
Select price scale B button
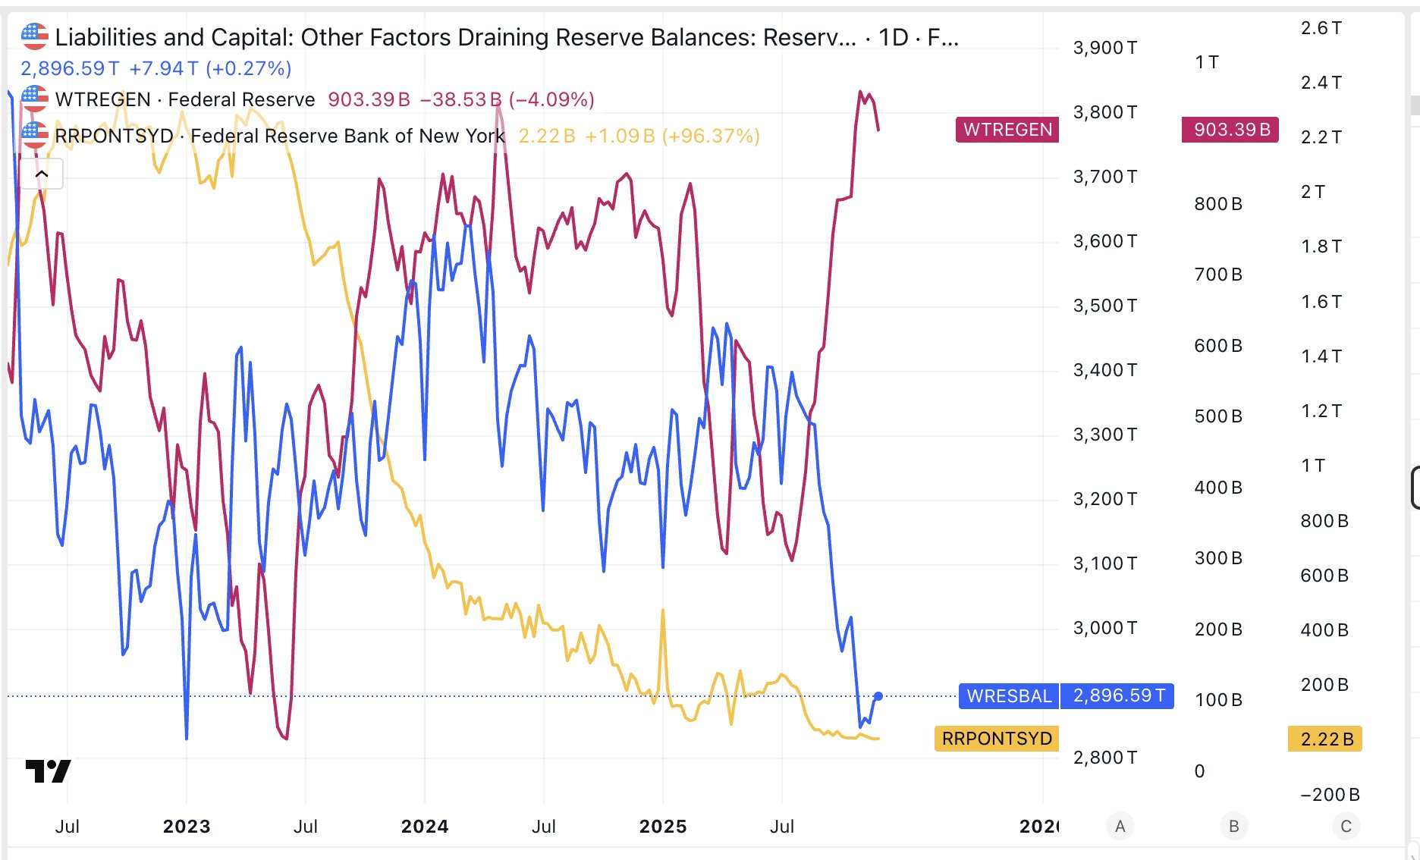point(1234,826)
